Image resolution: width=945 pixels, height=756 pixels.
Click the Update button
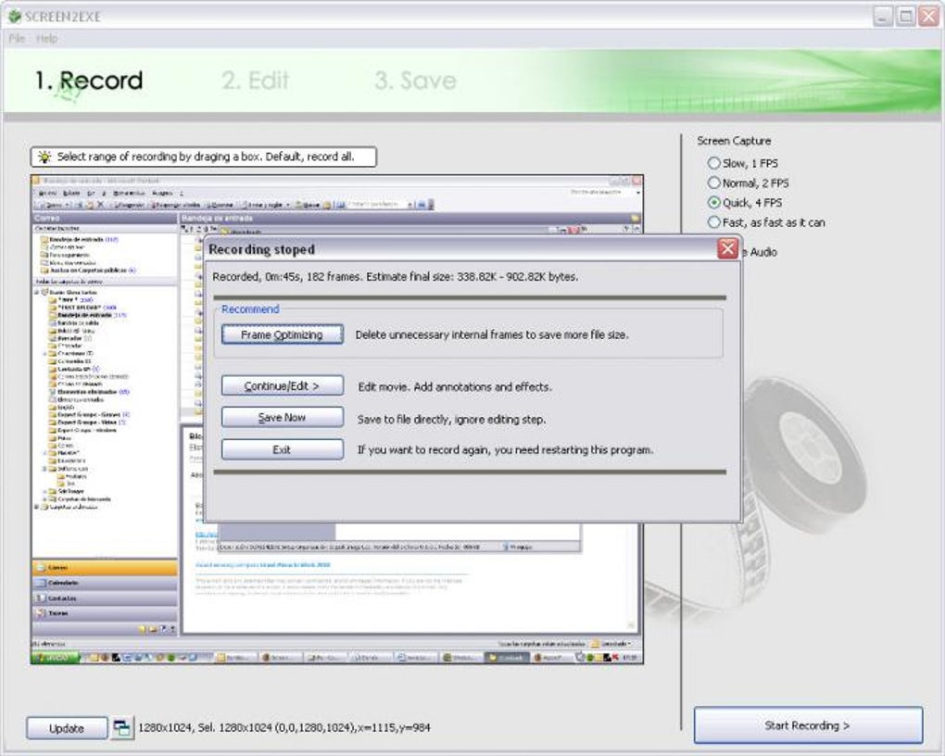pos(67,728)
